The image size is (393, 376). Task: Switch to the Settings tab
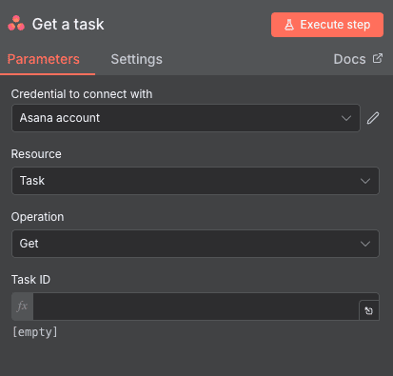(x=136, y=59)
